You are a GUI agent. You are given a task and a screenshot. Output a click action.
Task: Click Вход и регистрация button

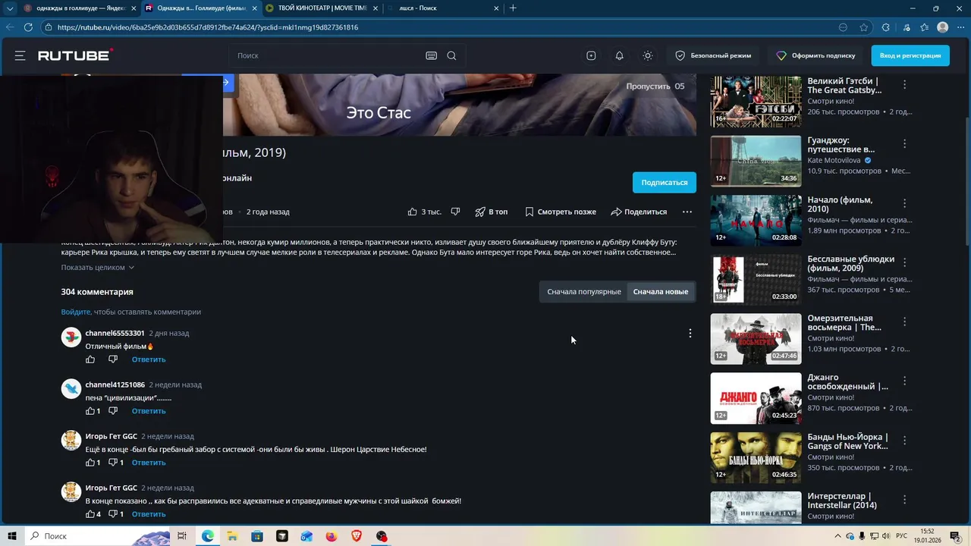[x=910, y=55]
